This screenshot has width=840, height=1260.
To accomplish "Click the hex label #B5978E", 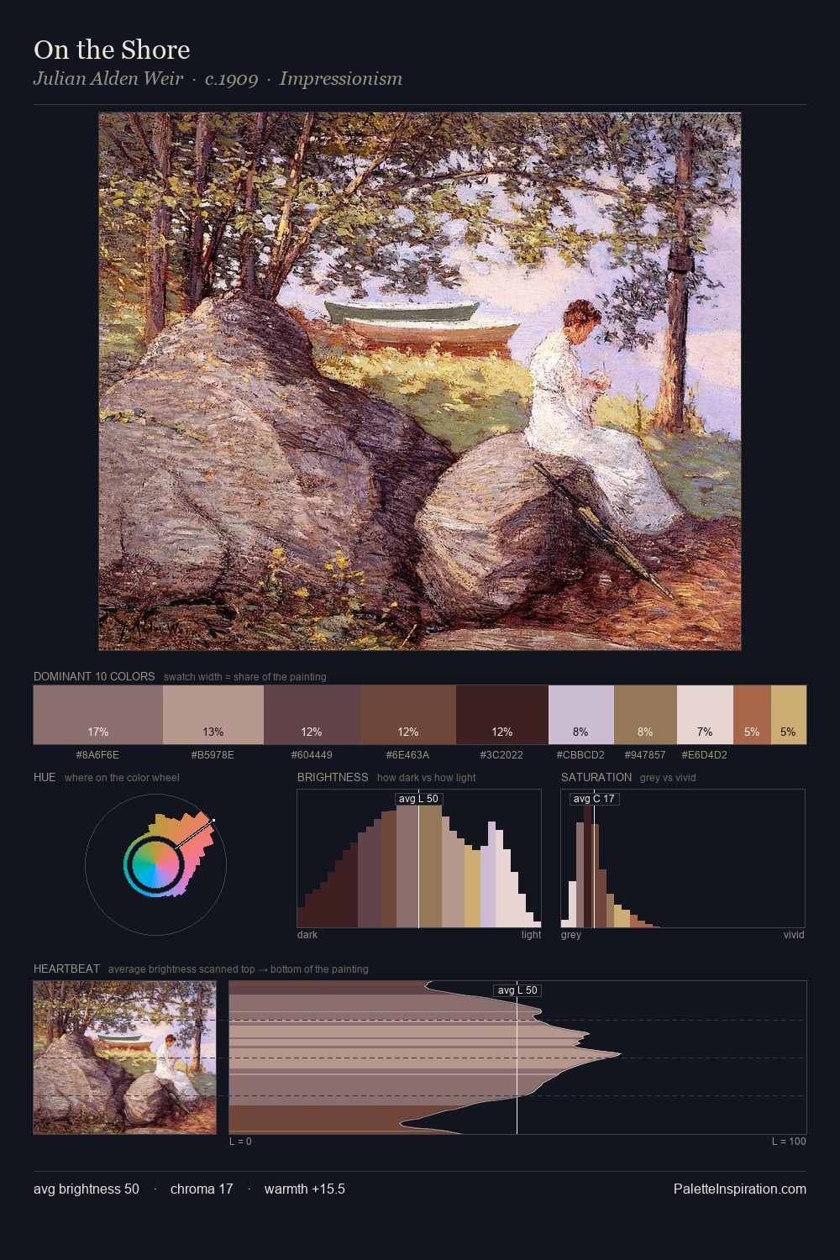I will [x=213, y=754].
